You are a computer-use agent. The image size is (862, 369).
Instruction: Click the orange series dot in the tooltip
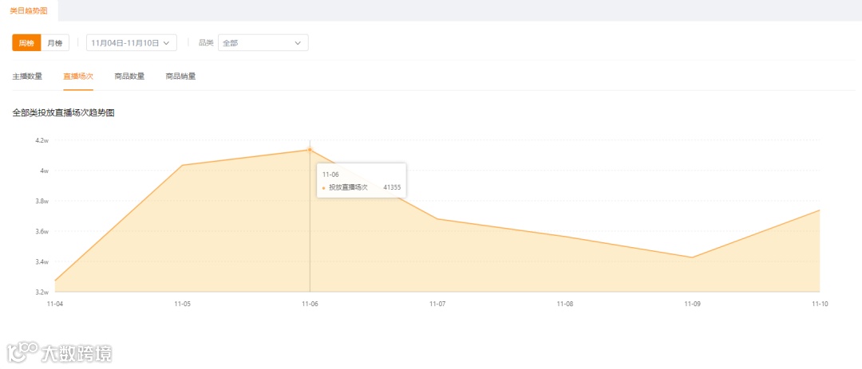pyautogui.click(x=323, y=188)
